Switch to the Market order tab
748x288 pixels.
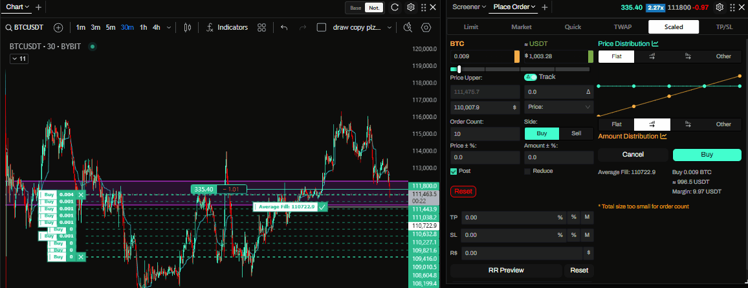pos(522,27)
